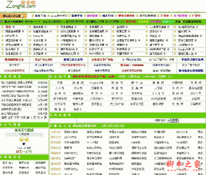
Task: Open the 凤凰网 link
Action: [117, 88]
